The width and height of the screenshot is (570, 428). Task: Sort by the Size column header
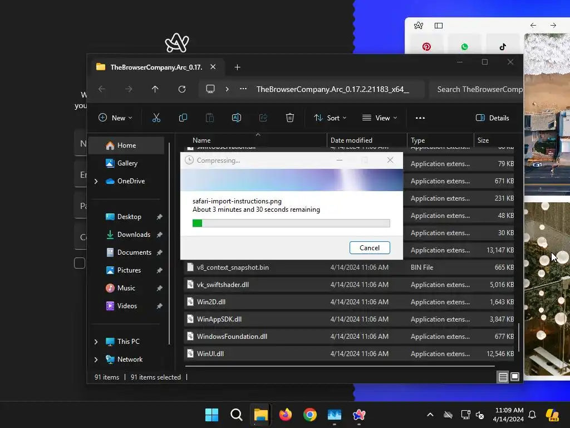494,140
